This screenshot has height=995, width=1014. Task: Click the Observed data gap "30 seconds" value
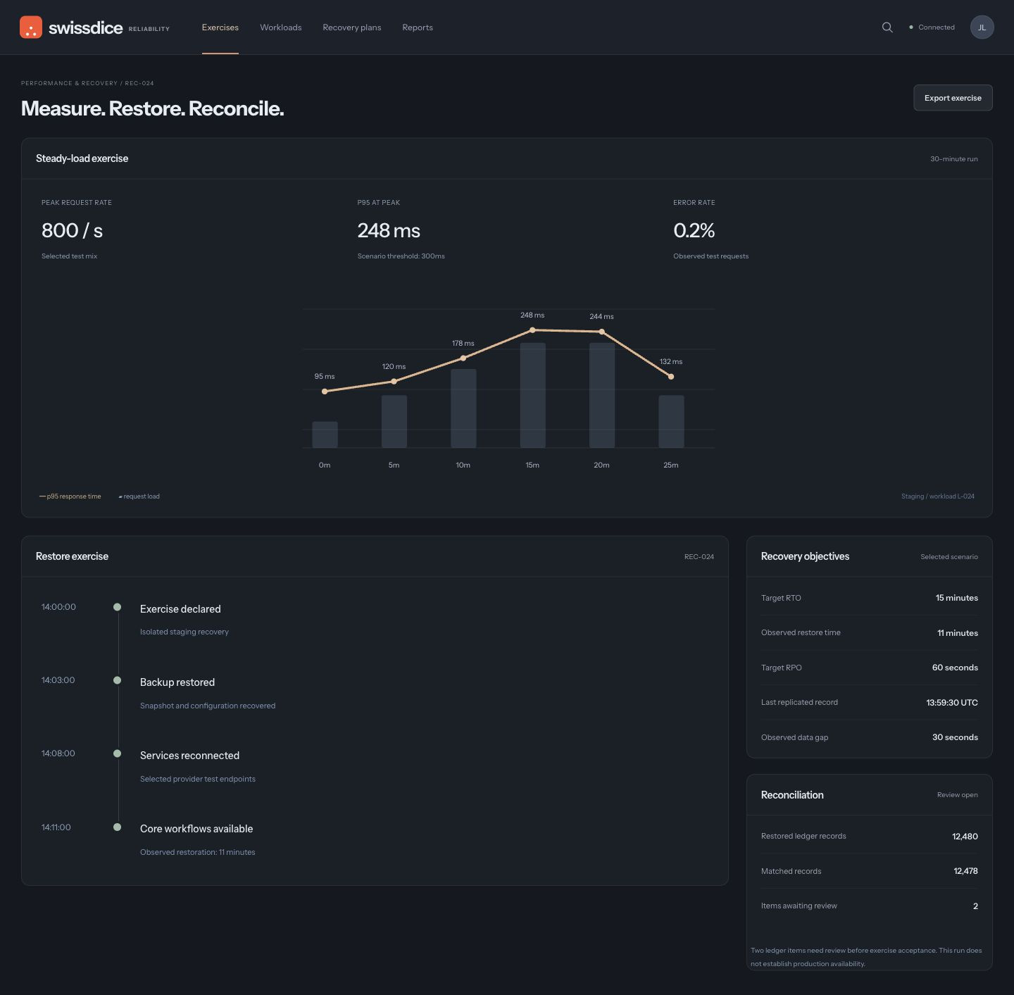point(955,737)
